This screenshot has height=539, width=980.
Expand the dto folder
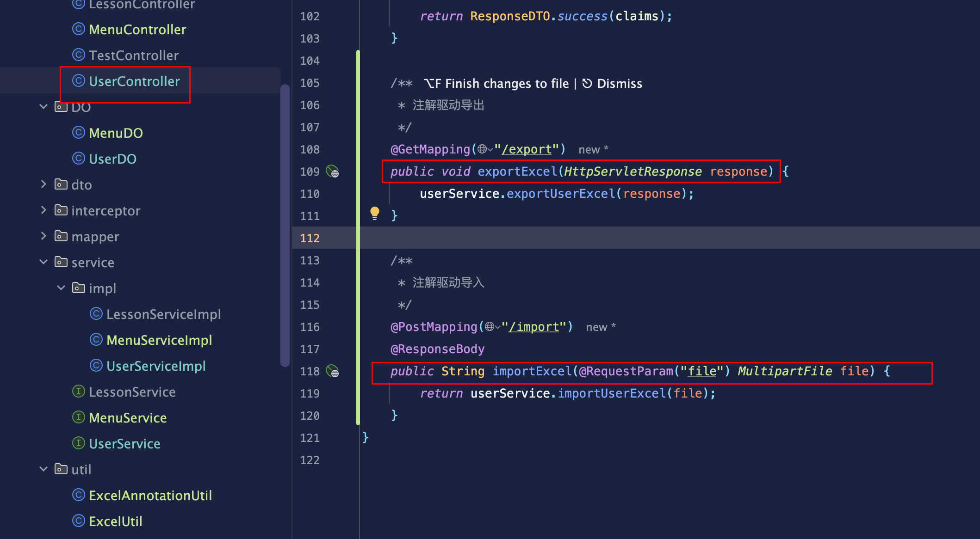tap(43, 184)
